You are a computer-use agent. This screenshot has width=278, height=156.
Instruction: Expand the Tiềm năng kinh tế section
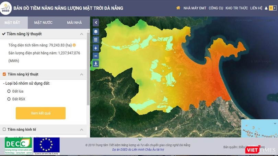82,130
